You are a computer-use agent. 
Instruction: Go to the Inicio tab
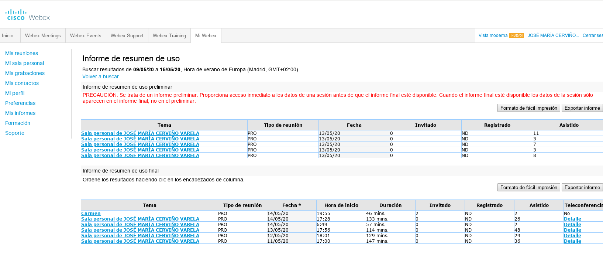tap(8, 36)
